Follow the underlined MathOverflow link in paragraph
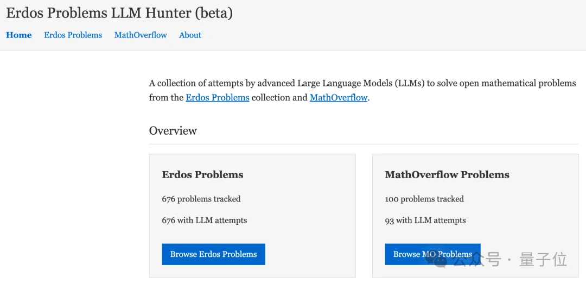The height and width of the screenshot is (283, 586). 339,98
